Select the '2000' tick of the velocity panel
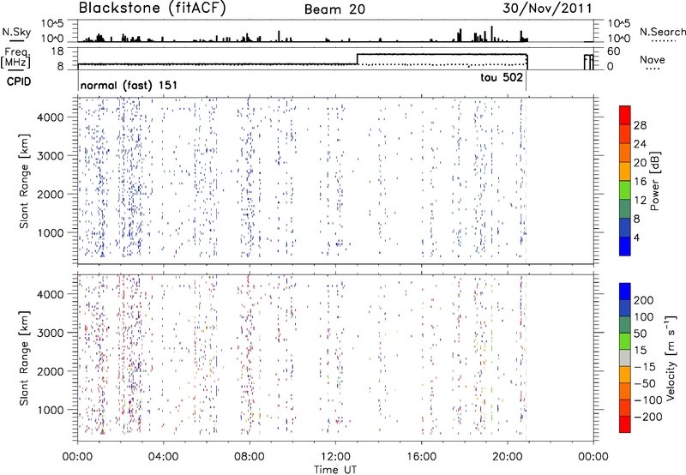This screenshot has height=475, width=686. click(50, 371)
